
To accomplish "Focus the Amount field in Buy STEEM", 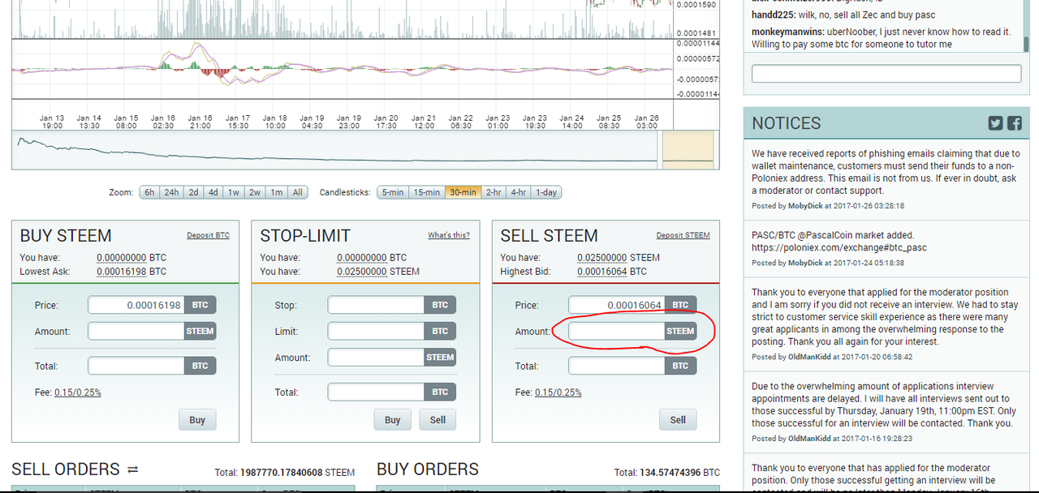I will 136,331.
